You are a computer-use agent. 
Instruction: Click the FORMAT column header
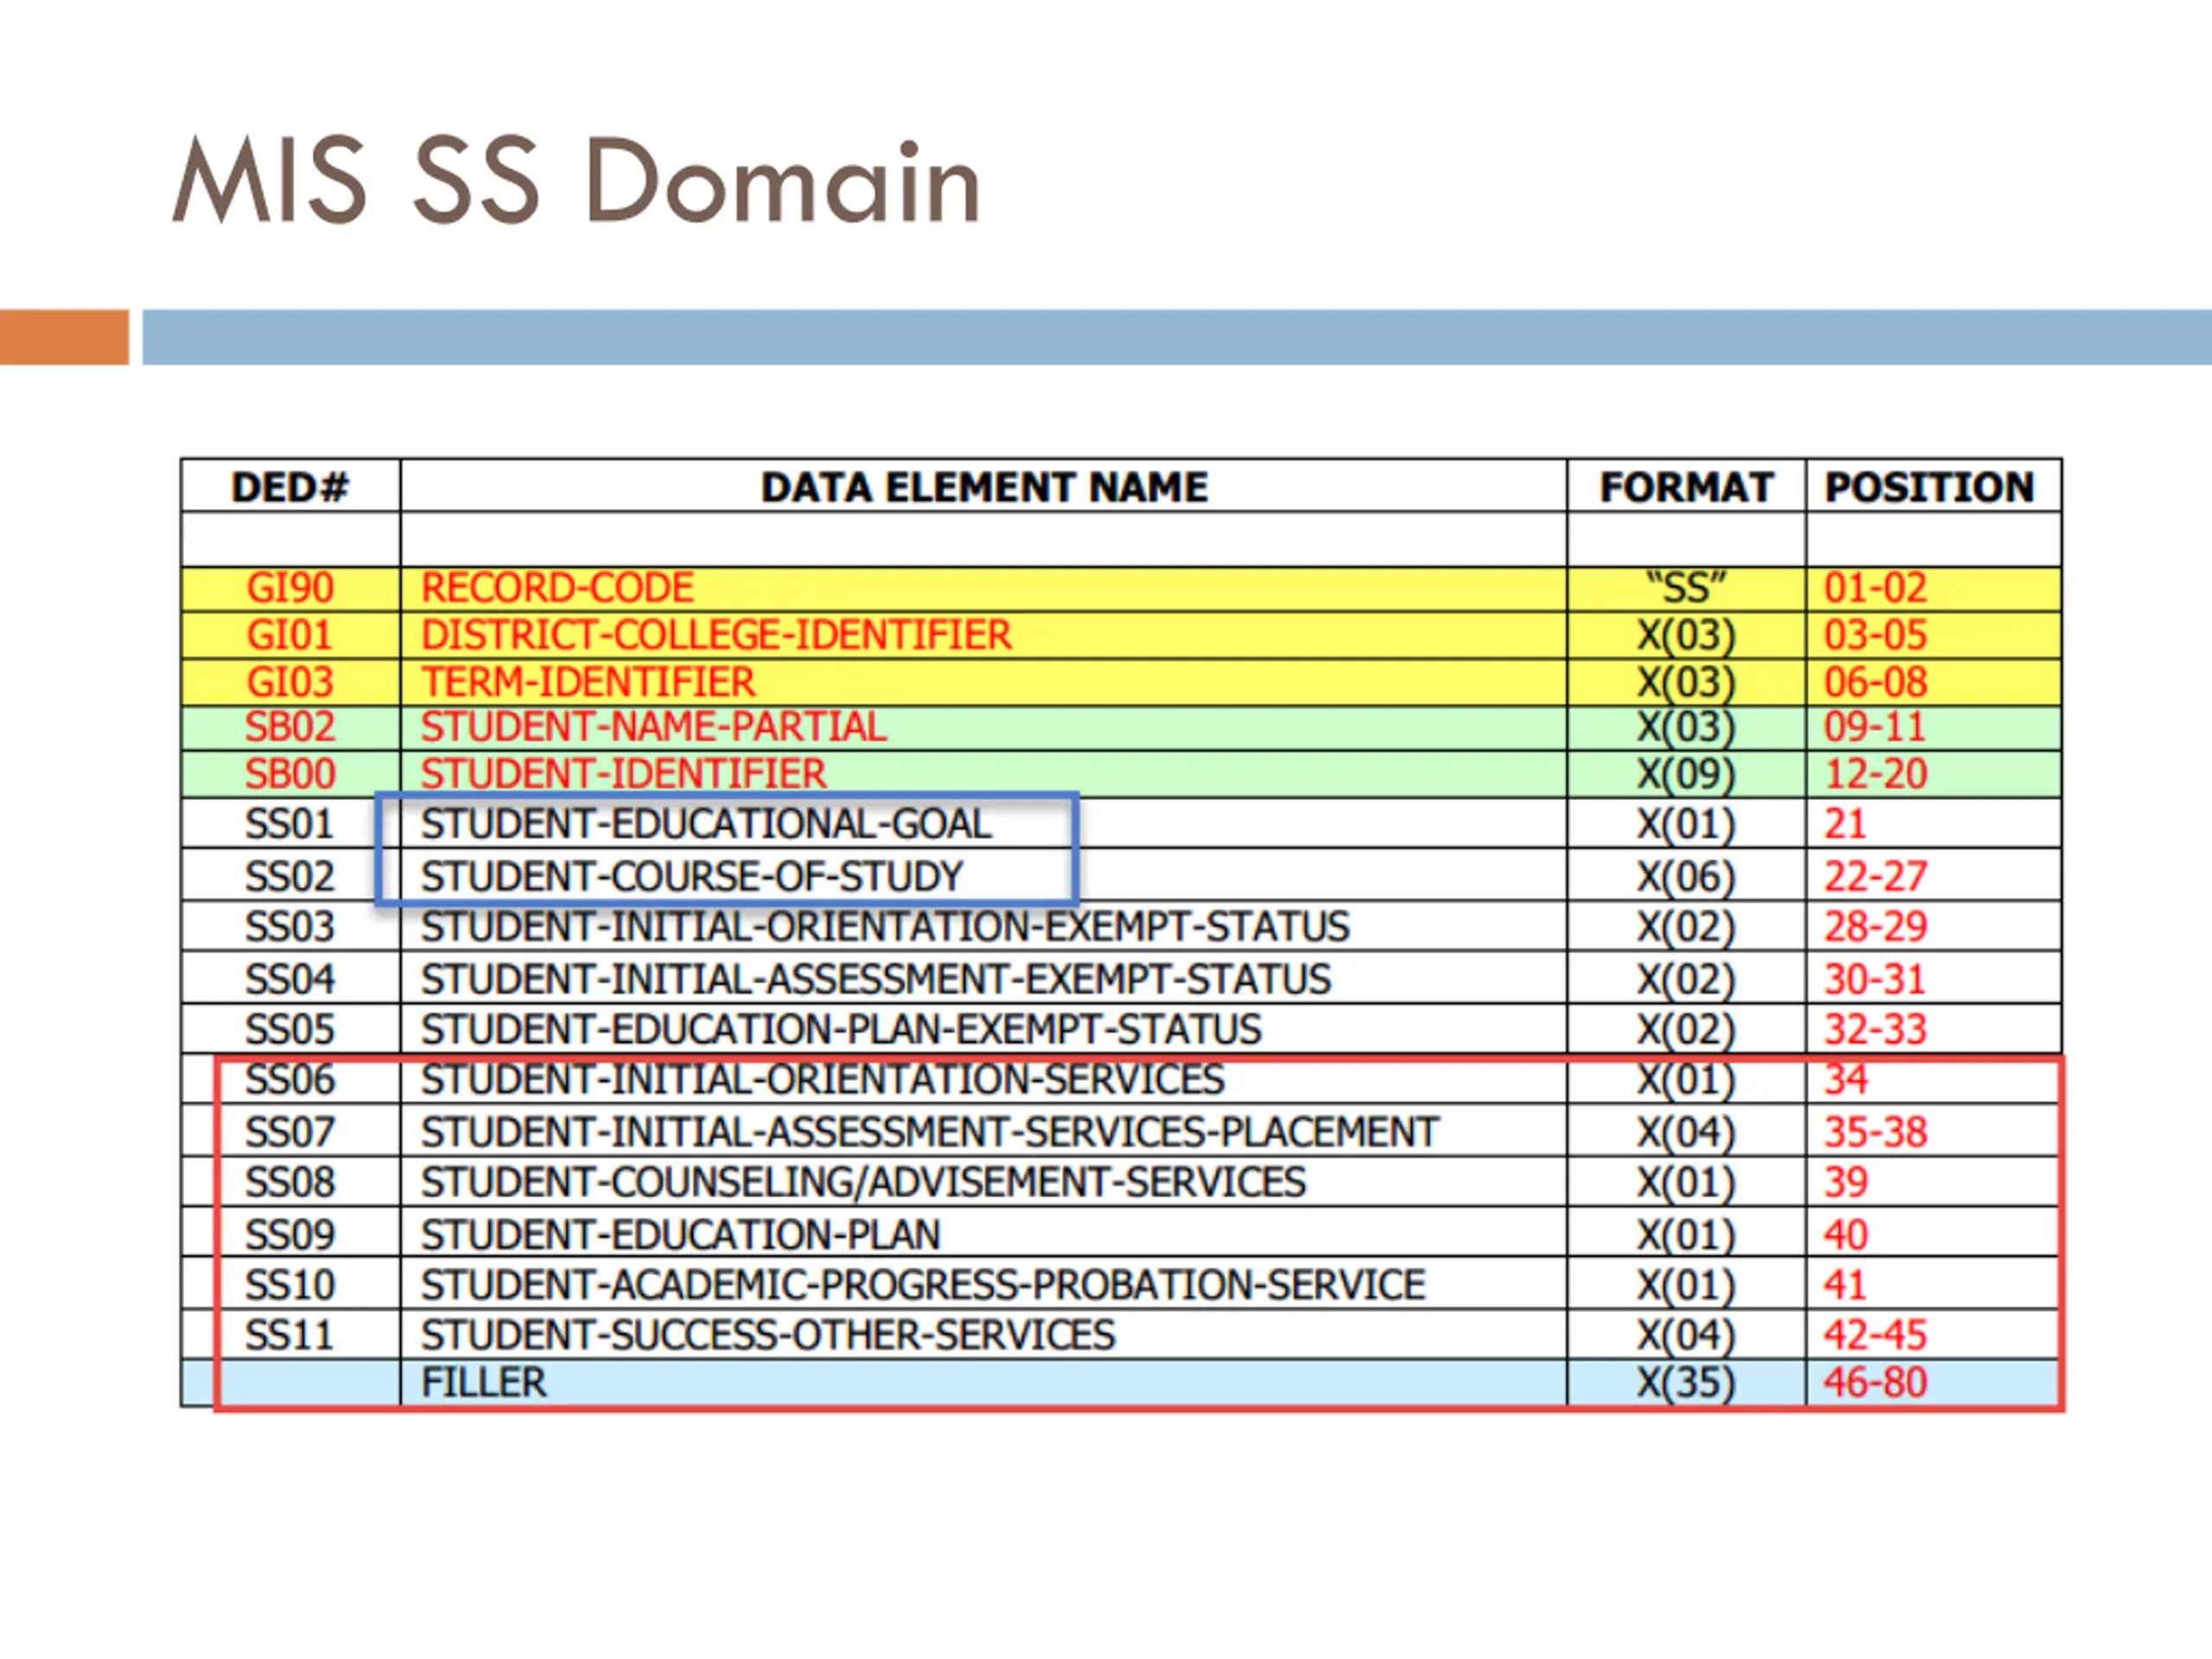(1686, 487)
